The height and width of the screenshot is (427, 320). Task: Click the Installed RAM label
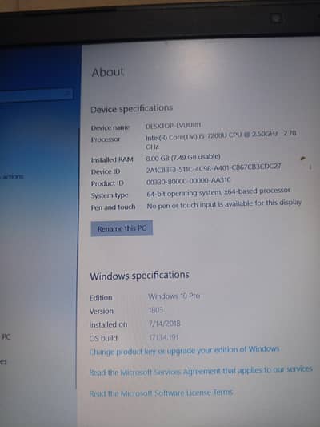tap(112, 159)
